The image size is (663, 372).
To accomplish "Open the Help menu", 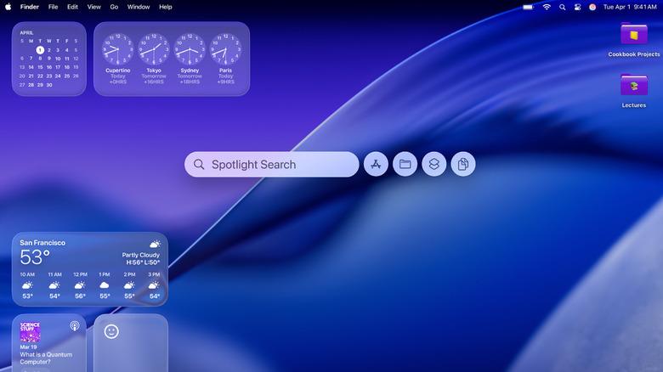I will [166, 7].
